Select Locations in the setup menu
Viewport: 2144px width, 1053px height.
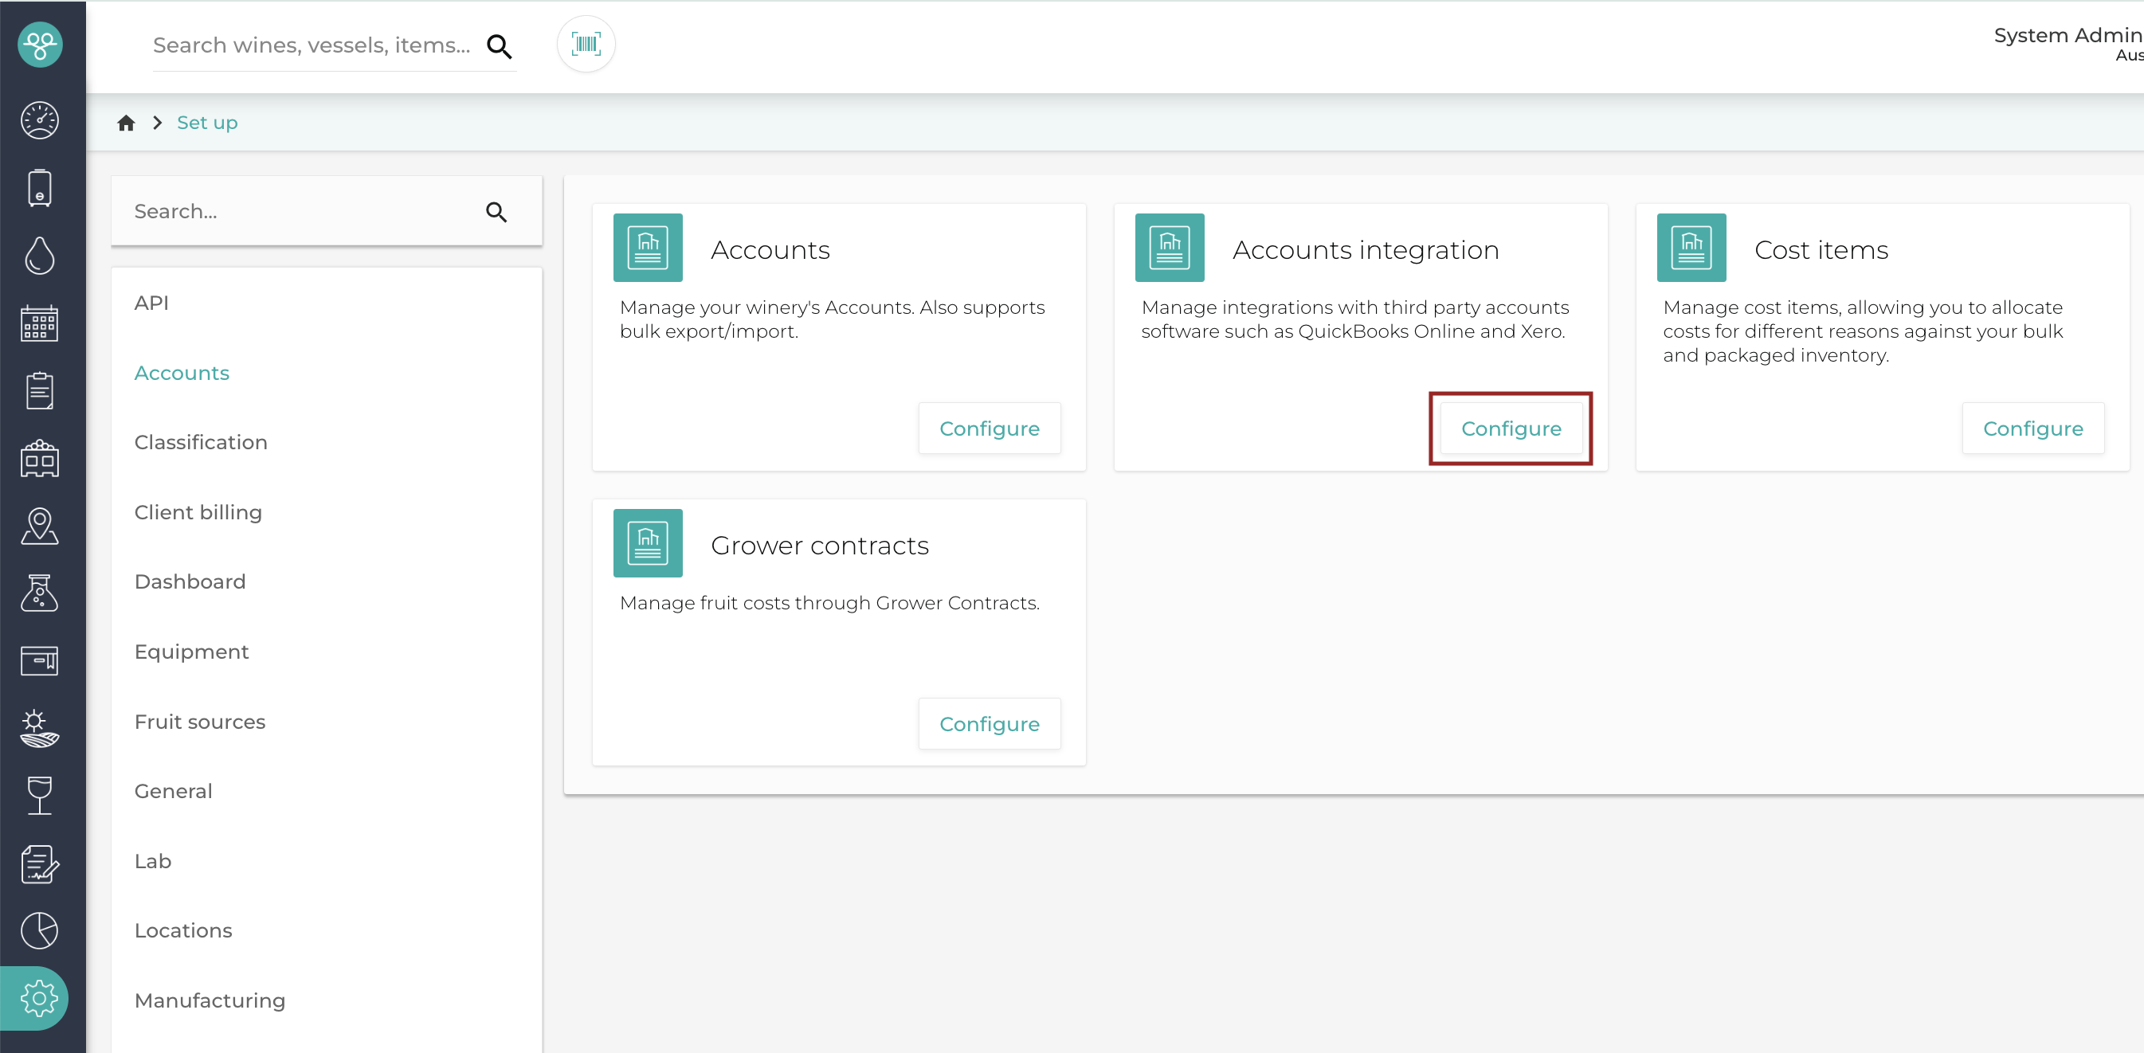(183, 930)
